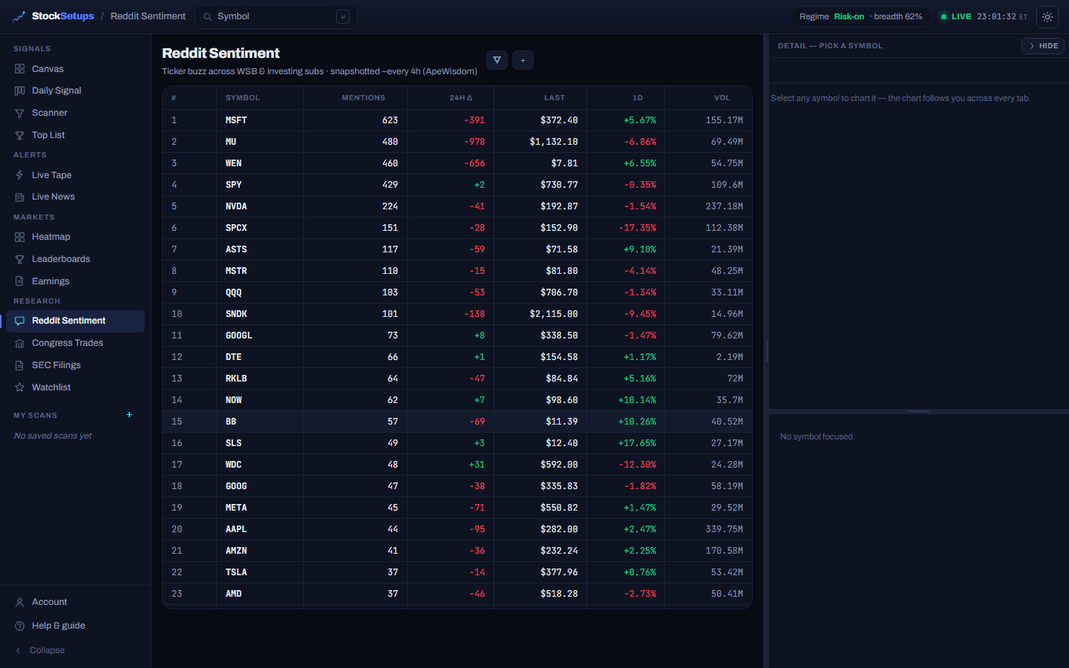Navigate to SEC Filings

(x=75, y=365)
